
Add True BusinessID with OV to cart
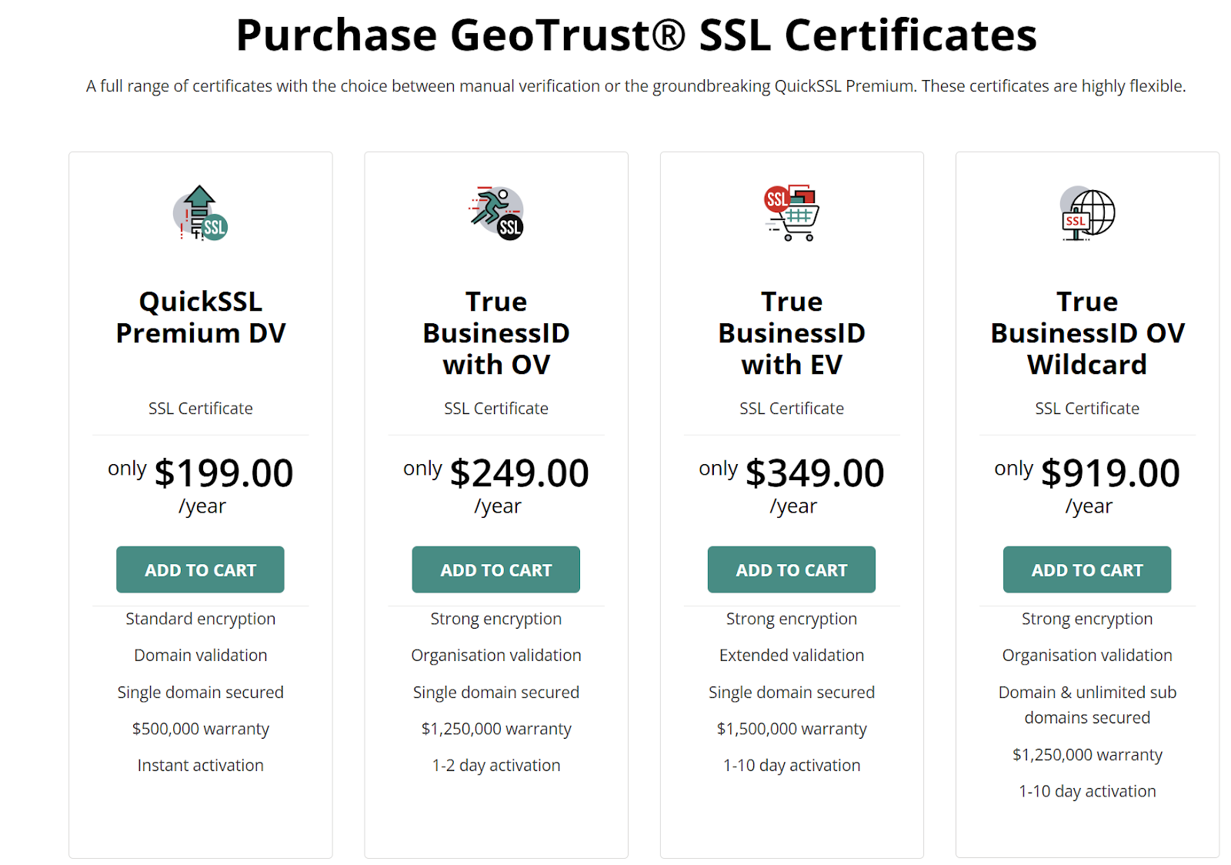tap(496, 569)
